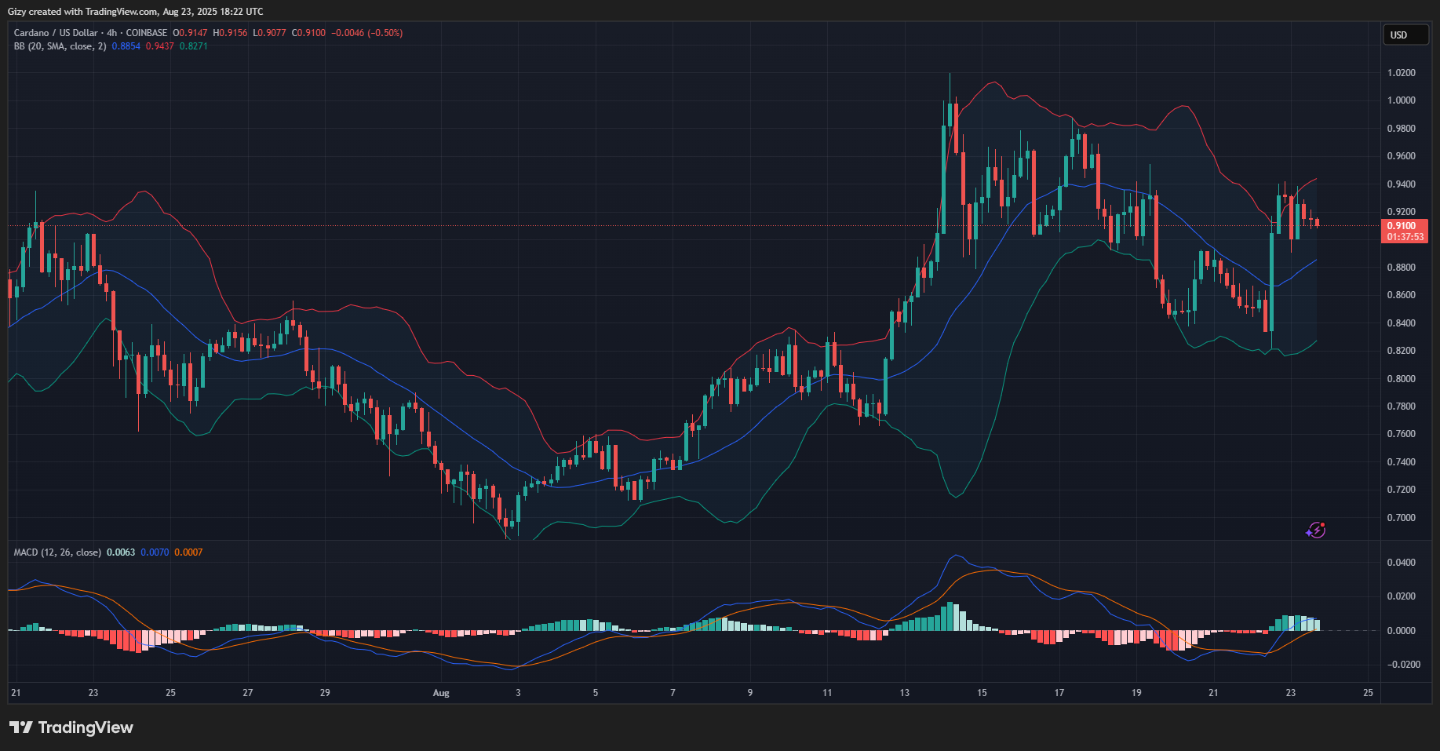The height and width of the screenshot is (751, 1440).
Task: Click the 1.0000 price axis level
Action: [x=1401, y=100]
